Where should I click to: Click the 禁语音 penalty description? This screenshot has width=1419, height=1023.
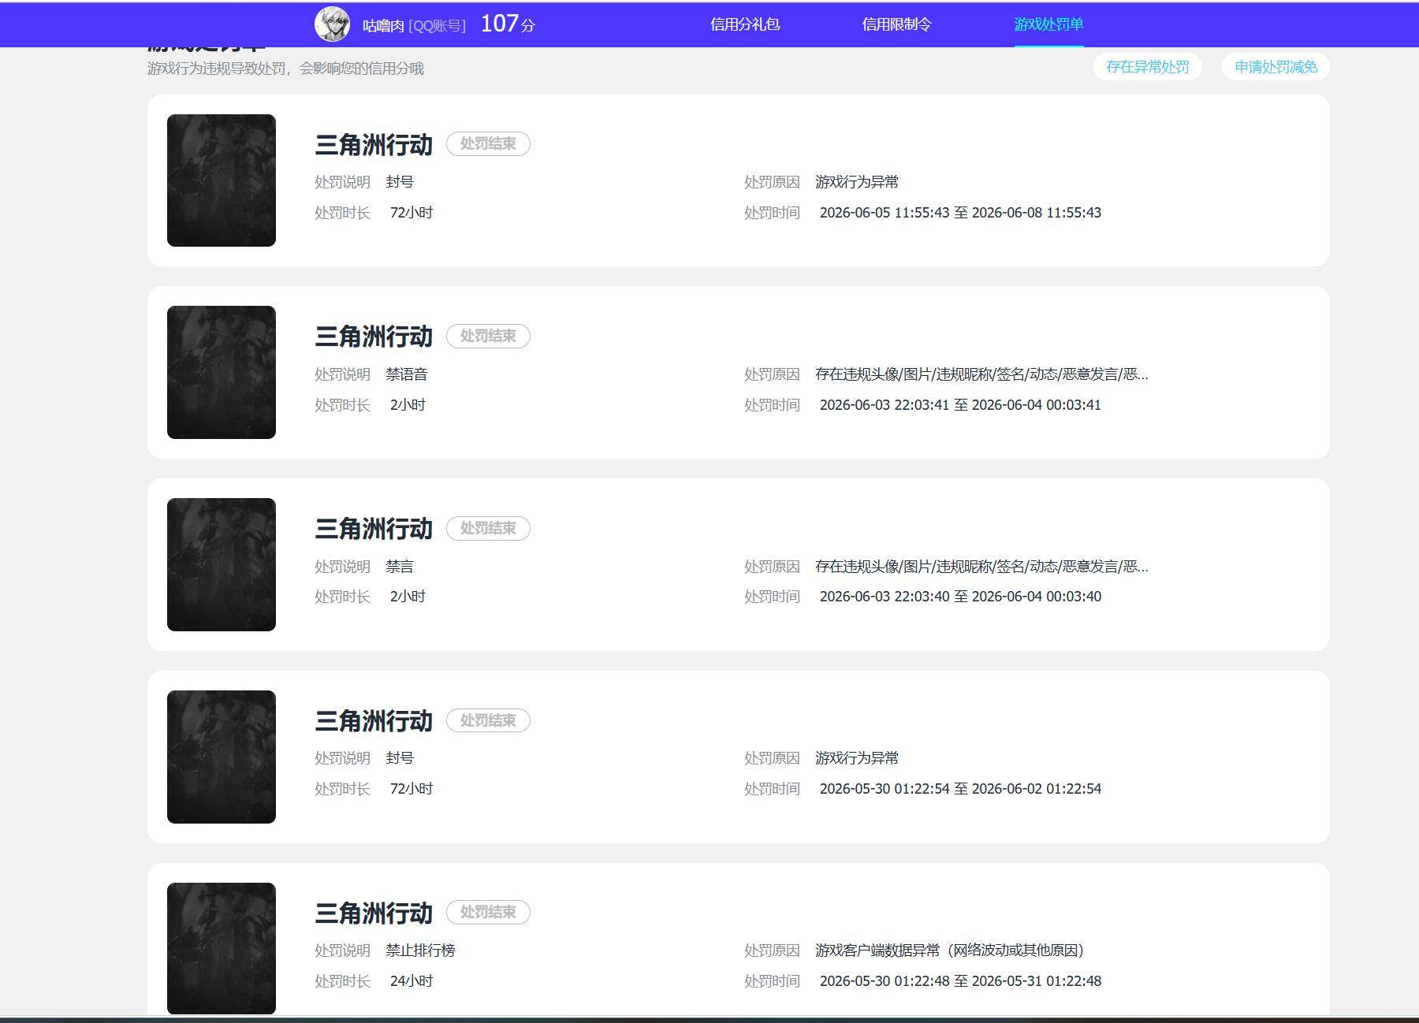(406, 374)
